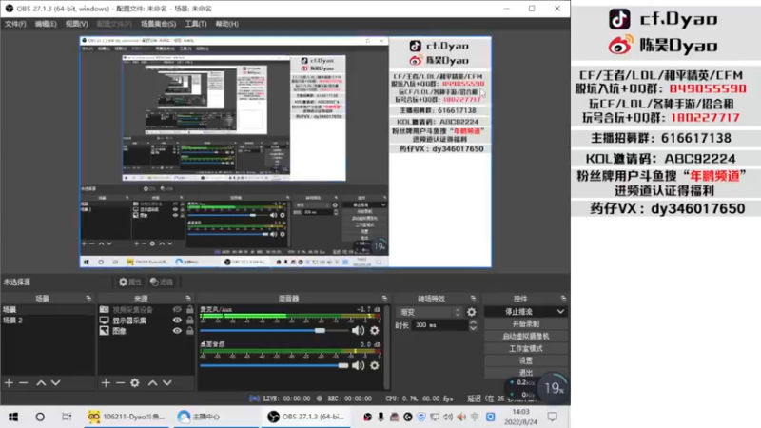Viewport: 761px width, 428px height.
Task: Open the 工具(T) menu
Action: [196, 24]
